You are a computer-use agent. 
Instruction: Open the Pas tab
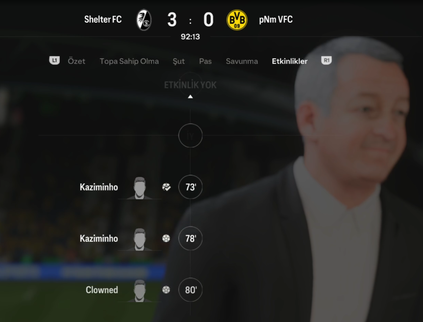pyautogui.click(x=205, y=61)
